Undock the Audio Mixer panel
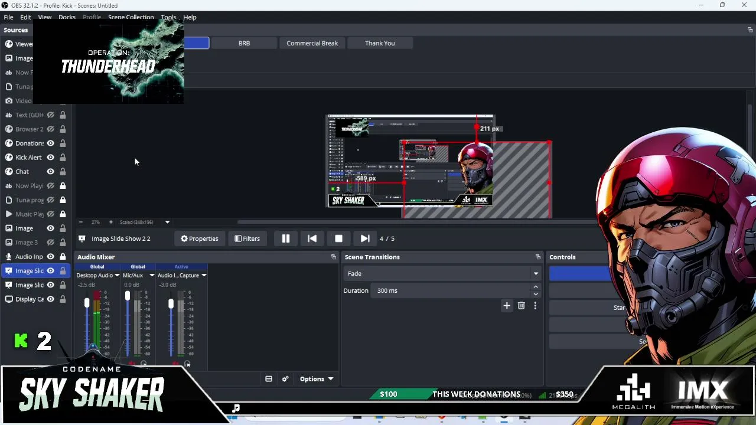Screen dimensions: 756x425 [333, 257]
